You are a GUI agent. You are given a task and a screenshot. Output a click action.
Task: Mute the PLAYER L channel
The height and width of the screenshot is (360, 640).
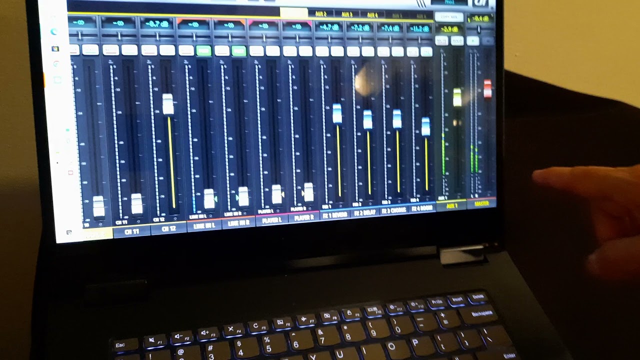click(256, 51)
